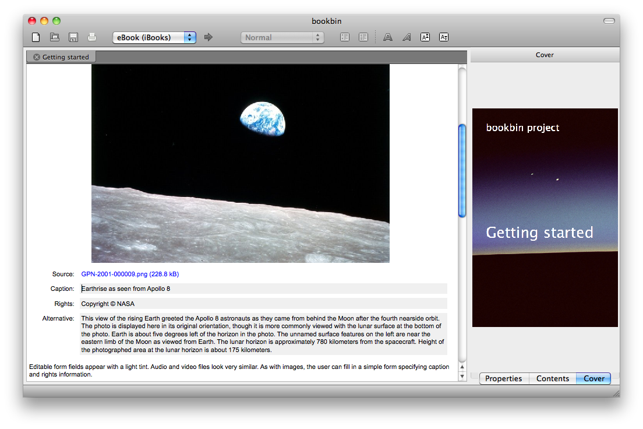Close the Getting started tab
643x429 pixels.
point(37,57)
